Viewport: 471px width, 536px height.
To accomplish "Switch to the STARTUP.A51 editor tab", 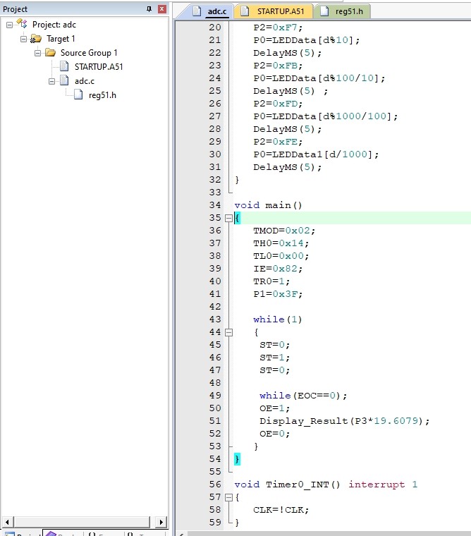I will [x=274, y=11].
